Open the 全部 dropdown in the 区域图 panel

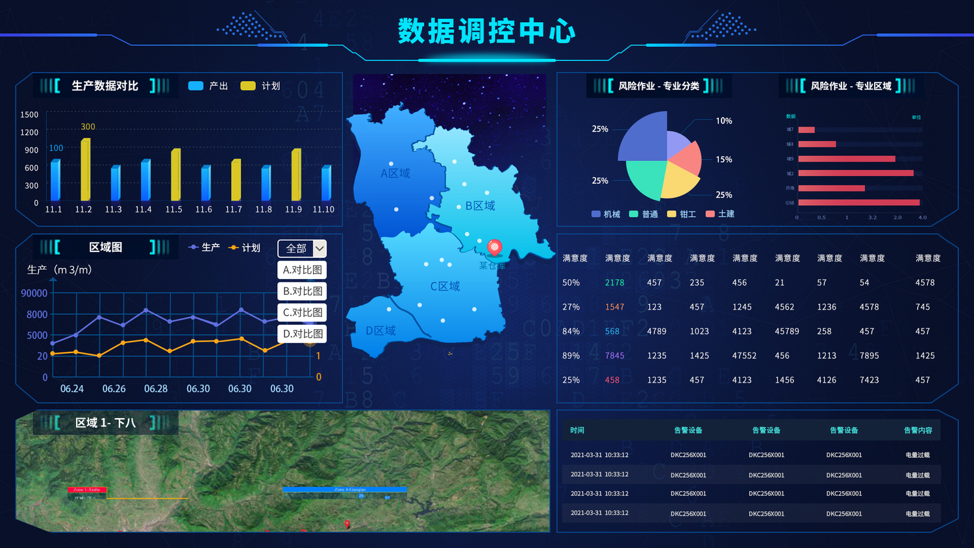302,249
